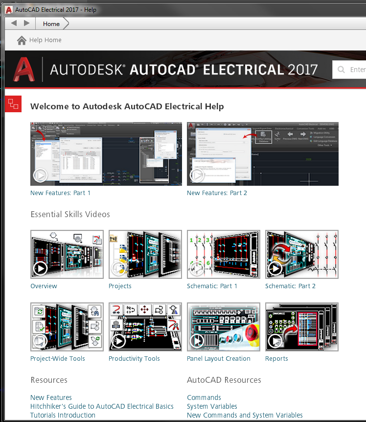This screenshot has width=366, height=422.
Task: Open the New Features: Part 1 link
Action: (x=61, y=193)
